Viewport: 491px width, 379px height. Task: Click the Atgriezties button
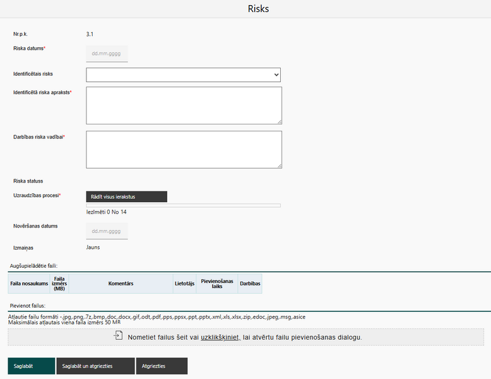162,366
